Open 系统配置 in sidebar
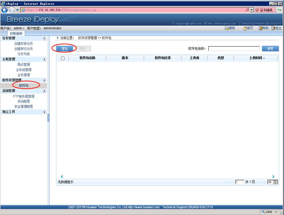 24,101
